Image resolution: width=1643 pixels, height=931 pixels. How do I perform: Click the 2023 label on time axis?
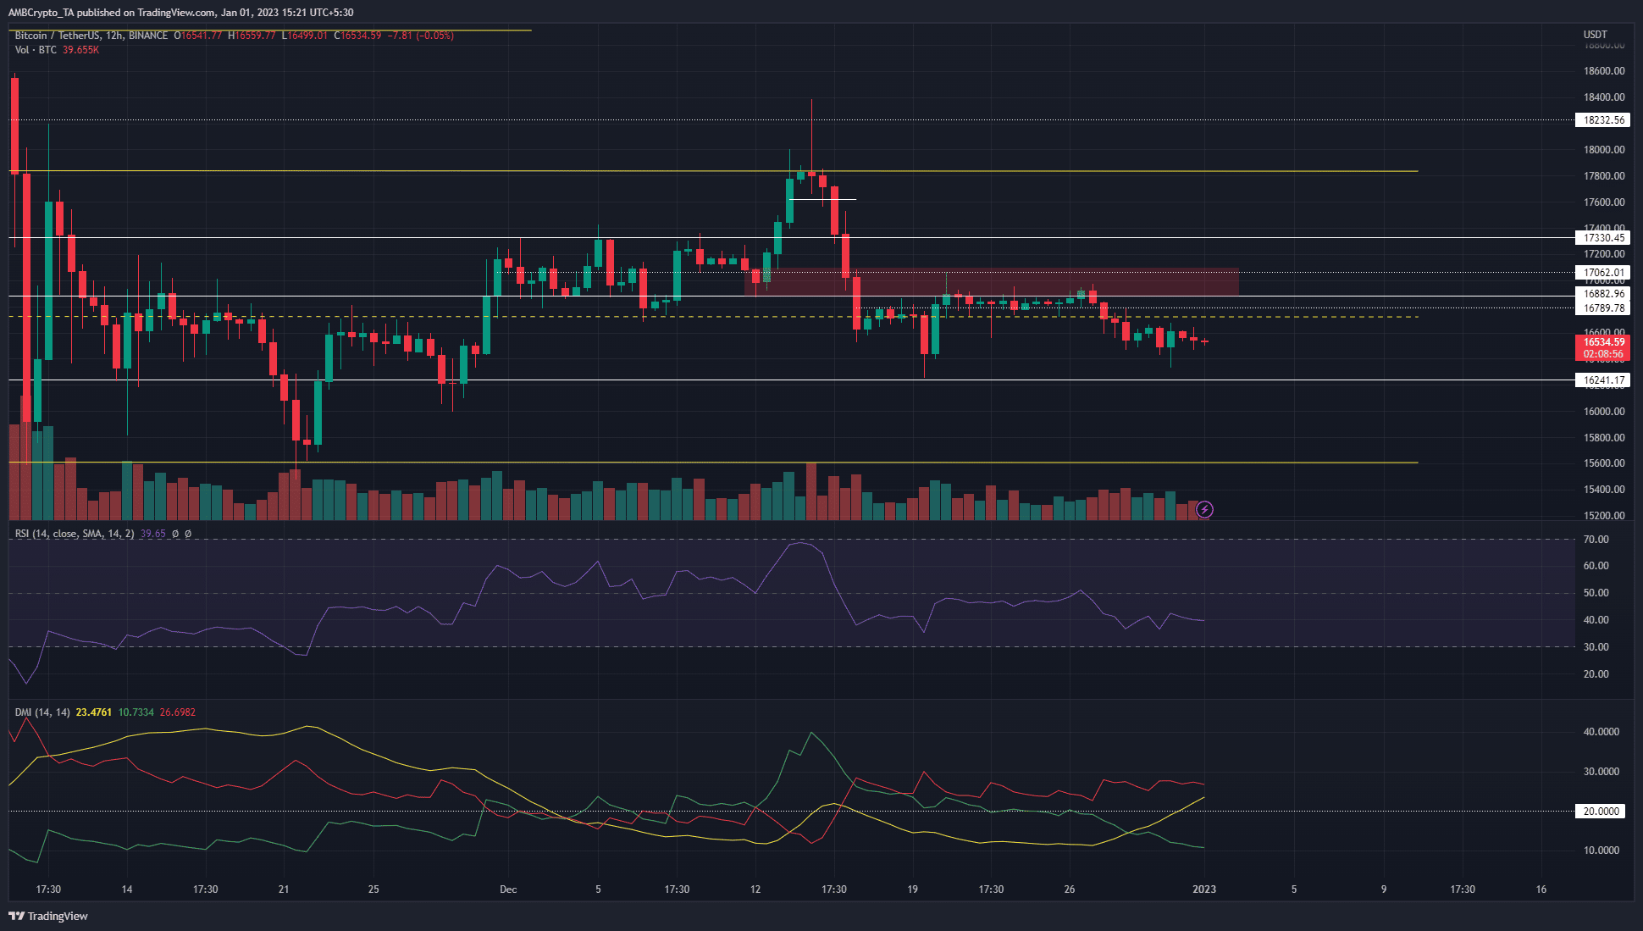1204,889
